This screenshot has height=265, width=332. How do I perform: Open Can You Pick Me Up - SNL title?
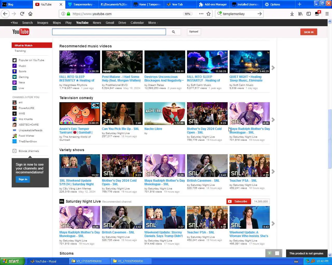[120, 129]
